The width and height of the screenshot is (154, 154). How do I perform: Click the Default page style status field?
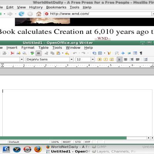28,142
